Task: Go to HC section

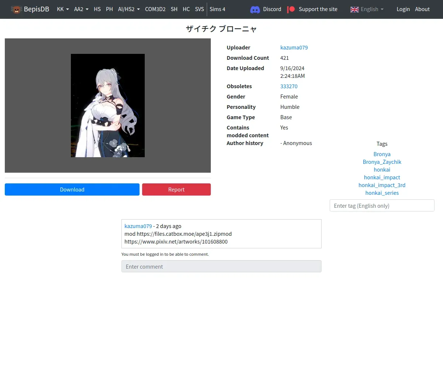Action: (186, 9)
